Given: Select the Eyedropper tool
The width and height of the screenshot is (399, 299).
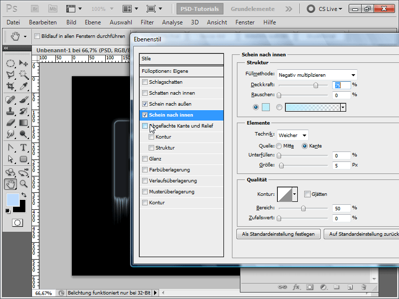Looking at the screenshot, I should pos(23,86).
